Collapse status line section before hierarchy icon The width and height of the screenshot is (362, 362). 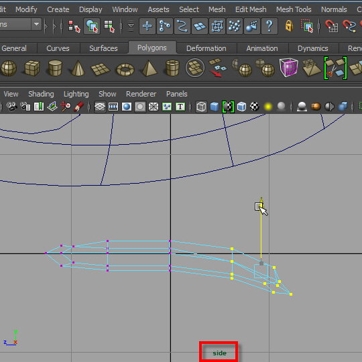click(x=62, y=26)
